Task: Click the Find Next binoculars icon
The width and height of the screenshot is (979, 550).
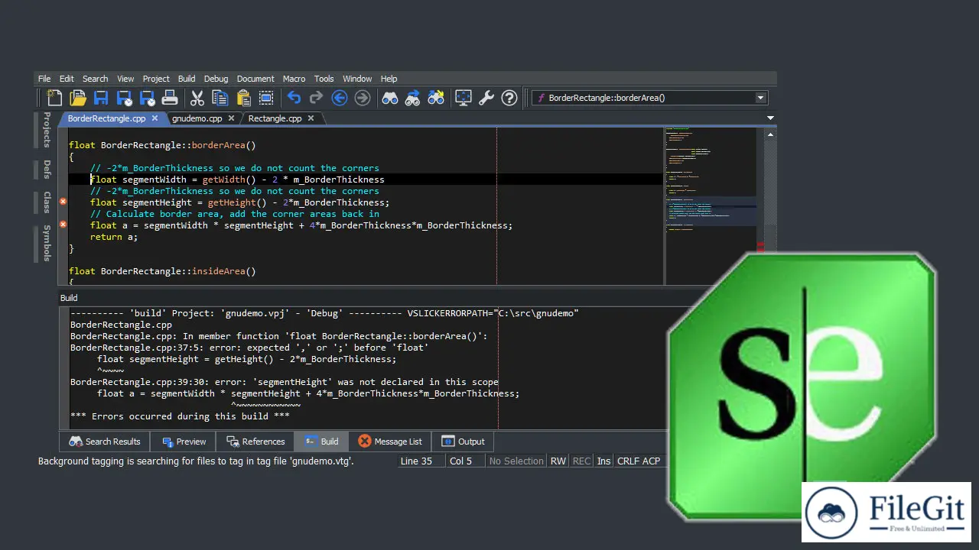Action: pos(413,98)
